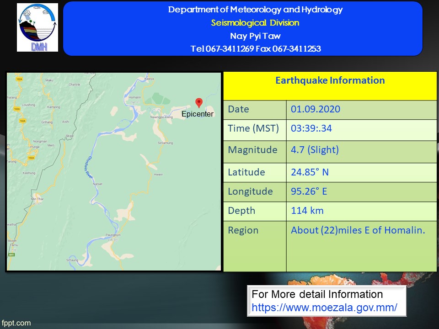Click the Seismological Division heading text
Image resolution: width=439 pixels, height=329 pixels.
click(x=255, y=23)
